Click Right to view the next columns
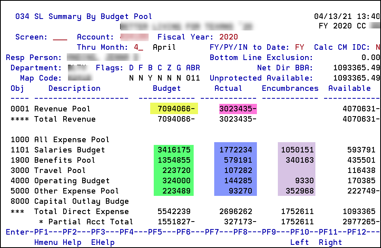The image size is (381, 248). click(x=330, y=242)
